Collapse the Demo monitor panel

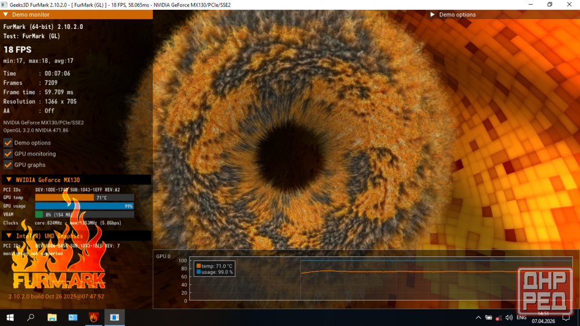pyautogui.click(x=6, y=15)
